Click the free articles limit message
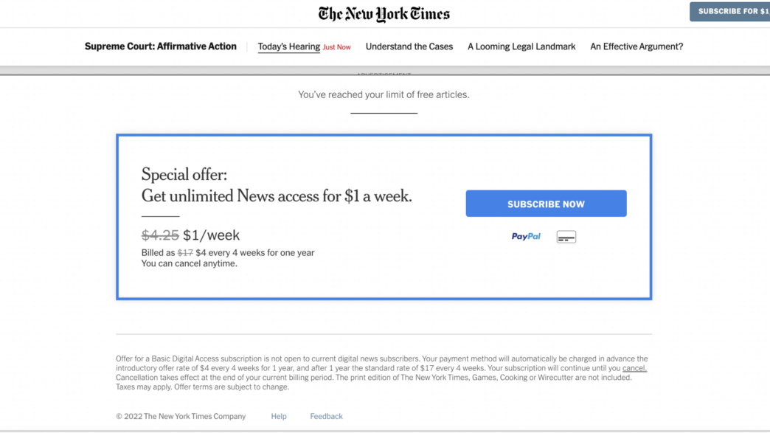The image size is (770, 433). [384, 94]
